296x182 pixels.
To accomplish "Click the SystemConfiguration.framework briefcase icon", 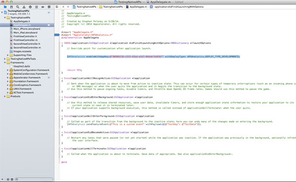I will click(11, 70).
